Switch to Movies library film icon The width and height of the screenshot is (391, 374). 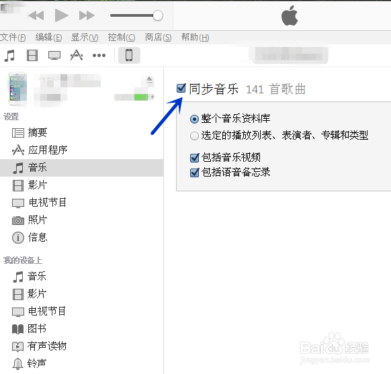[x=32, y=55]
